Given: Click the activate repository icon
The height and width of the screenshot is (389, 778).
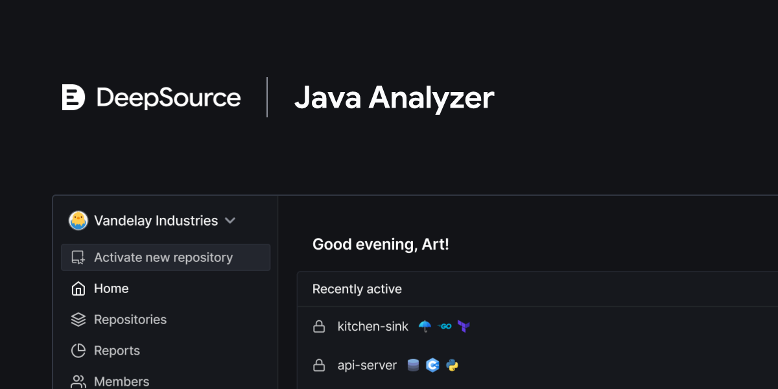Looking at the screenshot, I should coord(77,257).
